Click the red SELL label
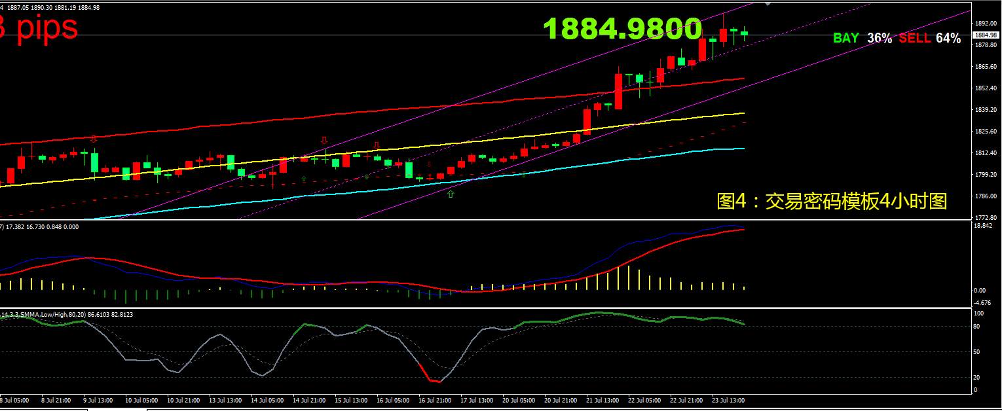 coord(914,38)
